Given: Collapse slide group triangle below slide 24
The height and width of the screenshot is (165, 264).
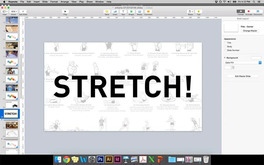Looking at the screenshot, I should click(2, 120).
